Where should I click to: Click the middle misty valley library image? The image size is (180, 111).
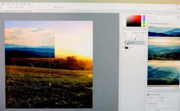coord(164,49)
